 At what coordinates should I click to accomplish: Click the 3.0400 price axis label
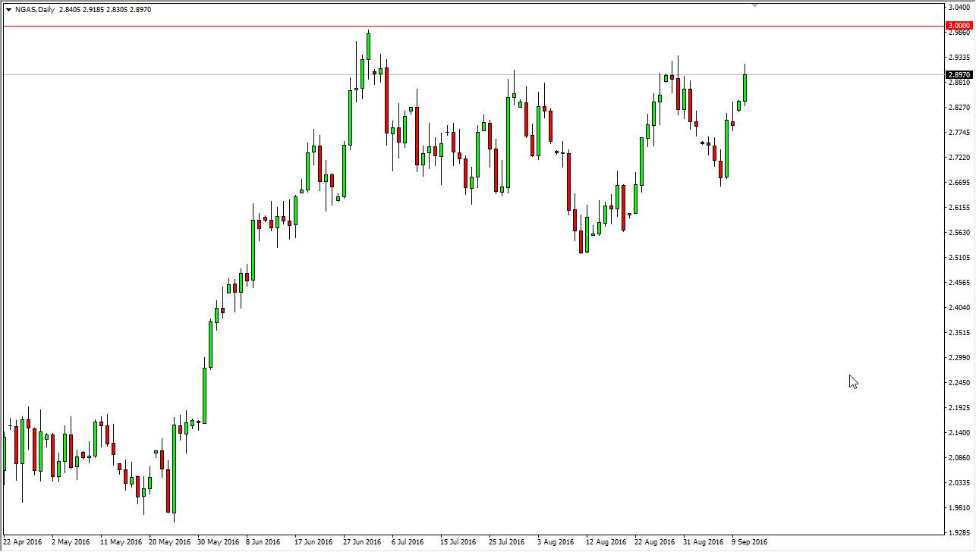959,8
